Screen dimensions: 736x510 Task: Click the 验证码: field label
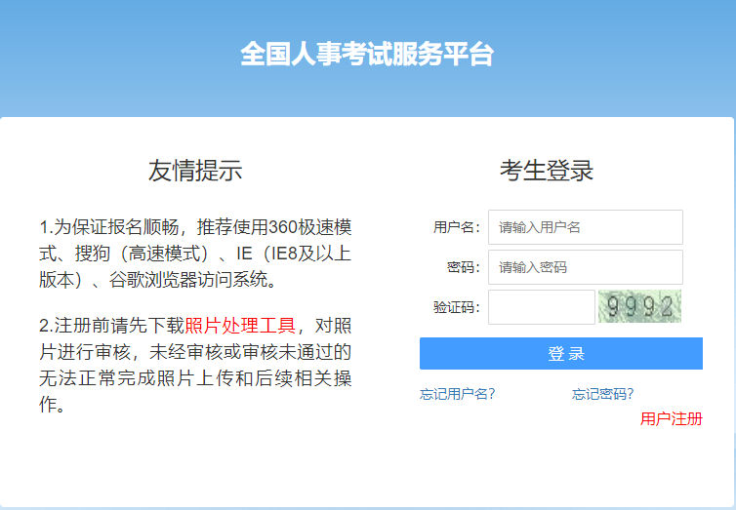pyautogui.click(x=456, y=307)
